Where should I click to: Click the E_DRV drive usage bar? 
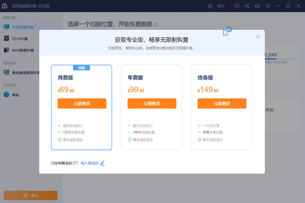coord(280,59)
